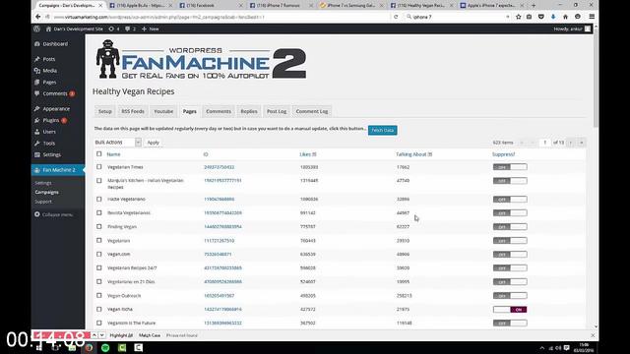Click the New button in admin bar
The width and height of the screenshot is (630, 354).
(x=151, y=29)
